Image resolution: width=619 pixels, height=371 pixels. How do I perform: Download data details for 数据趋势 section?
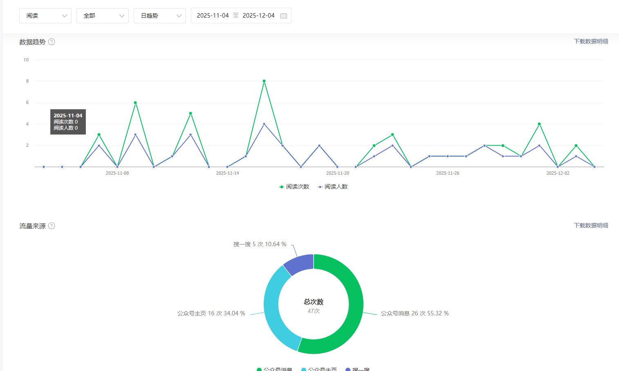[x=591, y=41]
